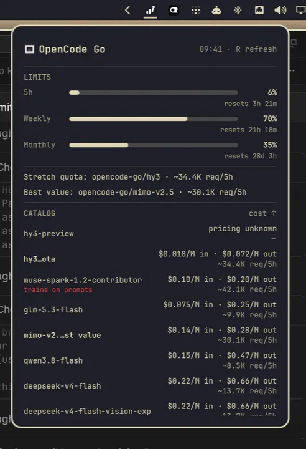Open the bar chart usage menu bar icon

[151, 11]
